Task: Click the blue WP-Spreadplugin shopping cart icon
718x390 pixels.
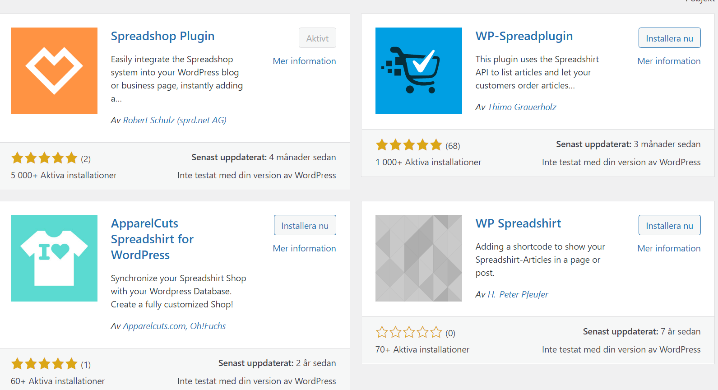Action: [418, 71]
